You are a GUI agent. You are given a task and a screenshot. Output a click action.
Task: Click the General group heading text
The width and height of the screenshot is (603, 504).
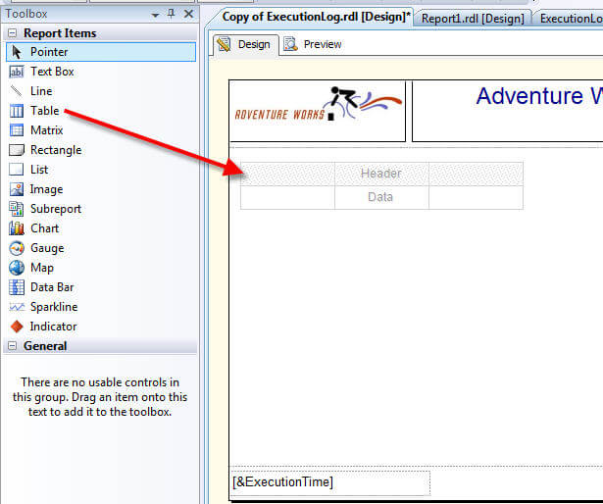click(x=45, y=346)
